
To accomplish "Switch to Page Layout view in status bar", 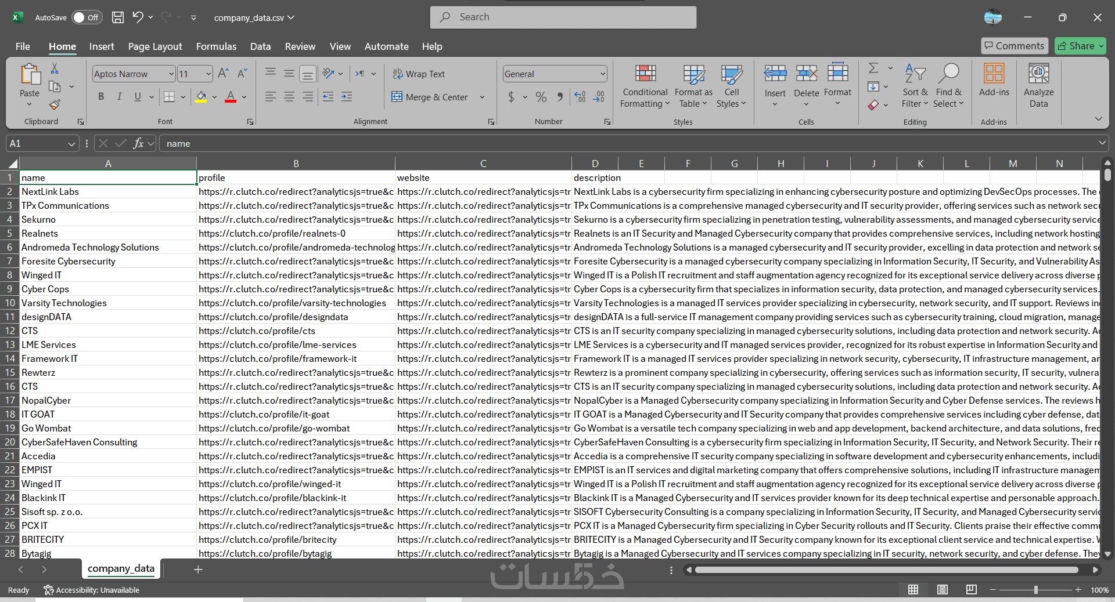I will coord(943,590).
